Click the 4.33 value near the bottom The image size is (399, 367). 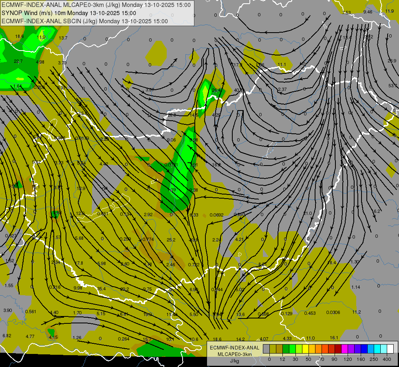(287, 338)
